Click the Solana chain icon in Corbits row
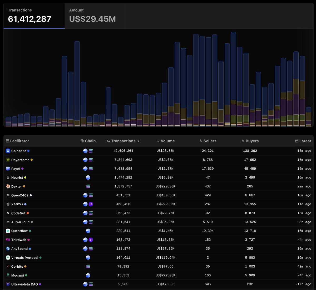 pyautogui.click(x=88, y=266)
